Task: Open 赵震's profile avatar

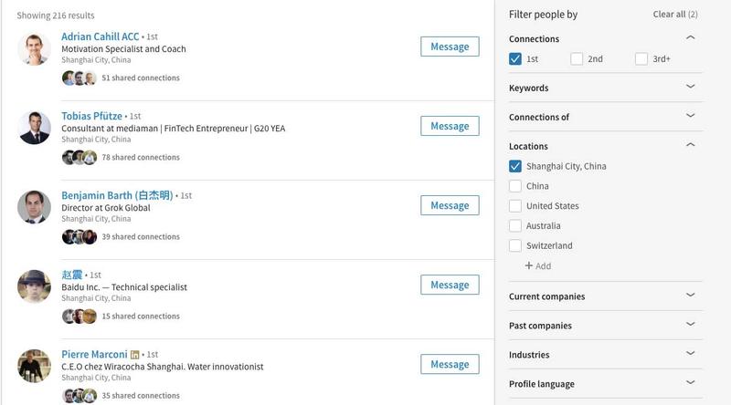Action: (34, 286)
